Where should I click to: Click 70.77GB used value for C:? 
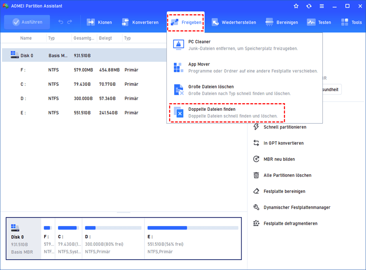click(107, 84)
